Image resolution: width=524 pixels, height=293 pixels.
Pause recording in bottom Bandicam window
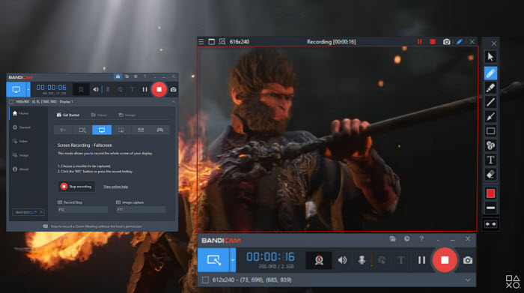[421, 260]
